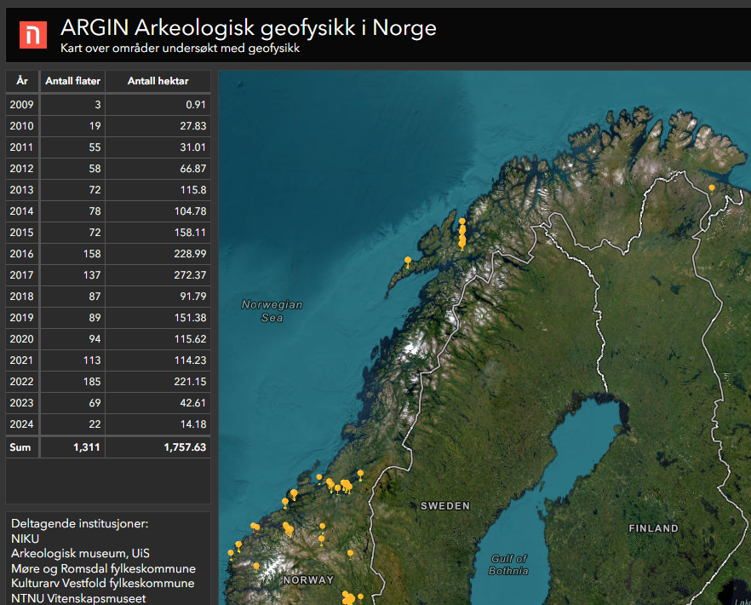Click the 2009 row in the table
751x605 pixels.
[x=107, y=105]
